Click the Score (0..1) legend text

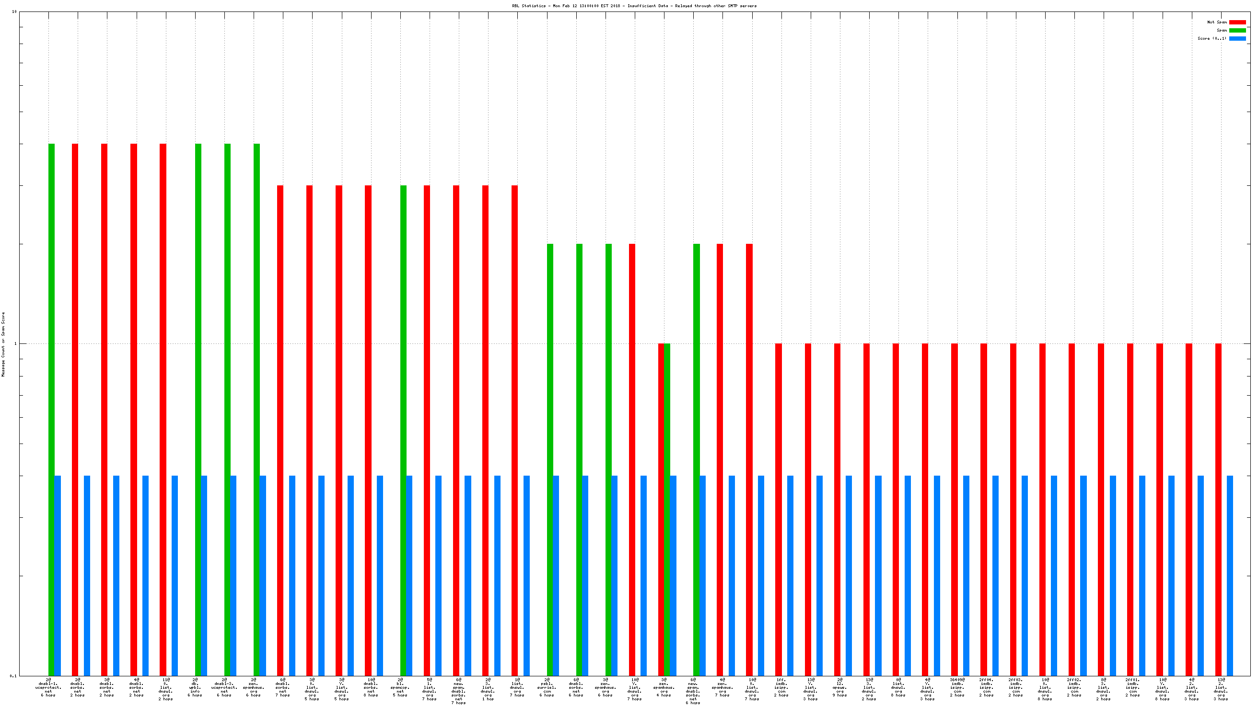click(x=1211, y=38)
